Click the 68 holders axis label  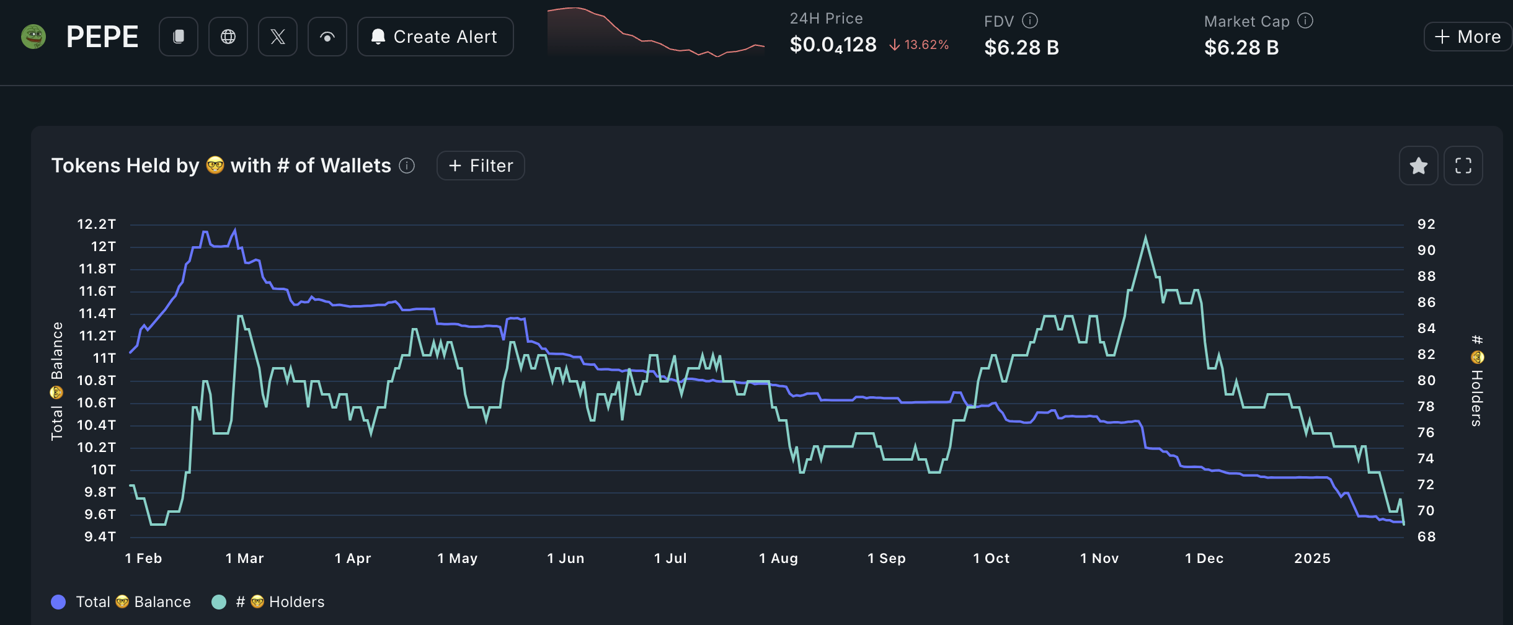click(1427, 536)
